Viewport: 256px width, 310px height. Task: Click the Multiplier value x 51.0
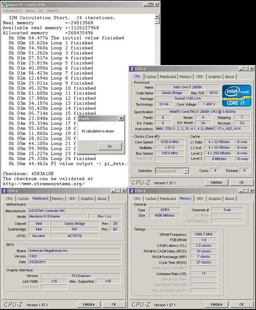170,147
